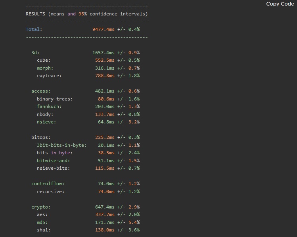Select the md5 benchmark entry

(x=88, y=222)
